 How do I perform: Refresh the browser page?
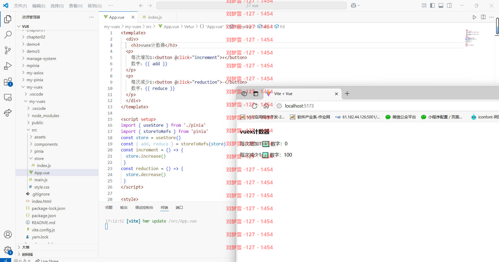click(x=254, y=106)
